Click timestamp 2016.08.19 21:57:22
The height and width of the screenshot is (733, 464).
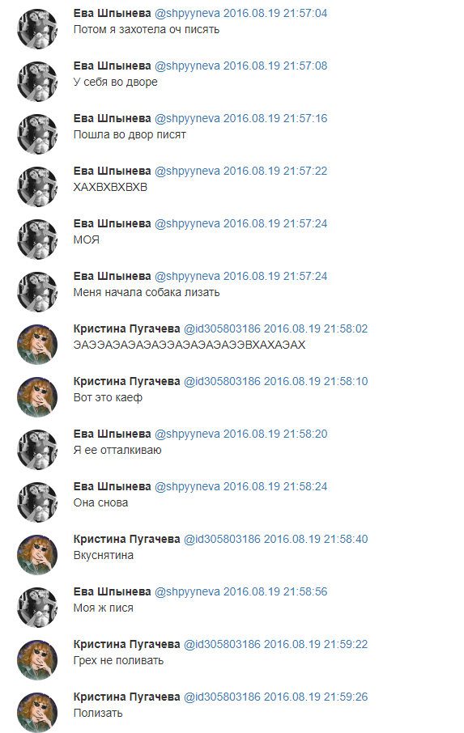click(x=275, y=171)
